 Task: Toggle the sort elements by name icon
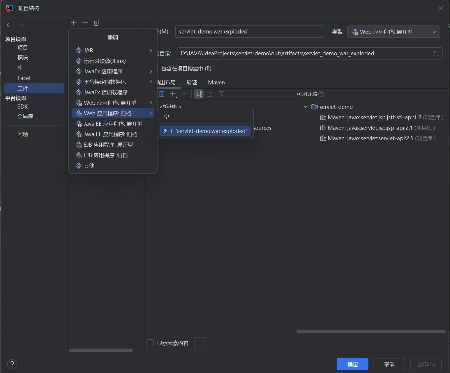199,94
